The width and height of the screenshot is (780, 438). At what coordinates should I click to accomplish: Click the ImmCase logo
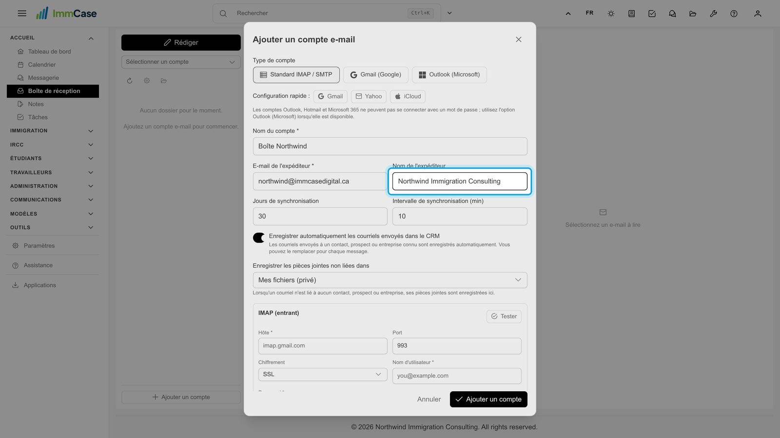point(66,13)
